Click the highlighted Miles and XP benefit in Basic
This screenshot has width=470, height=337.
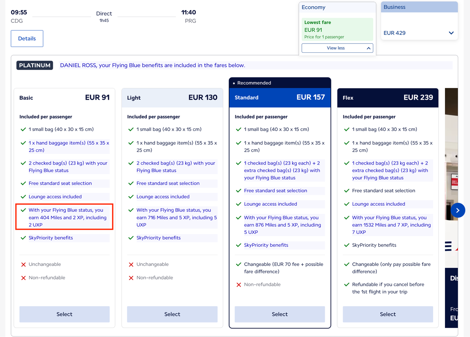point(64,217)
